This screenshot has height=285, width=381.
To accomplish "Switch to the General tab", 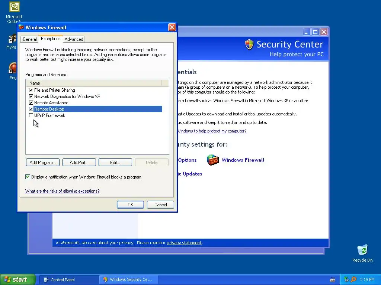I will coord(30,39).
